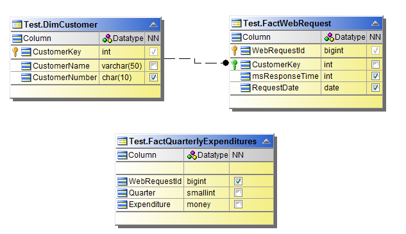
Task: Click primary key icon on DimCustomer CustomerKey row
Action: click(15, 52)
